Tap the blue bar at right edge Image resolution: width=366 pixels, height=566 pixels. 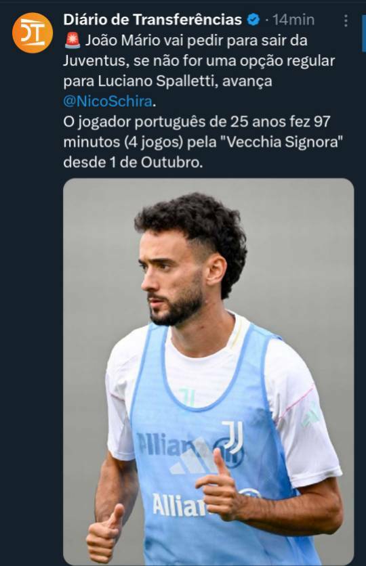point(363,34)
